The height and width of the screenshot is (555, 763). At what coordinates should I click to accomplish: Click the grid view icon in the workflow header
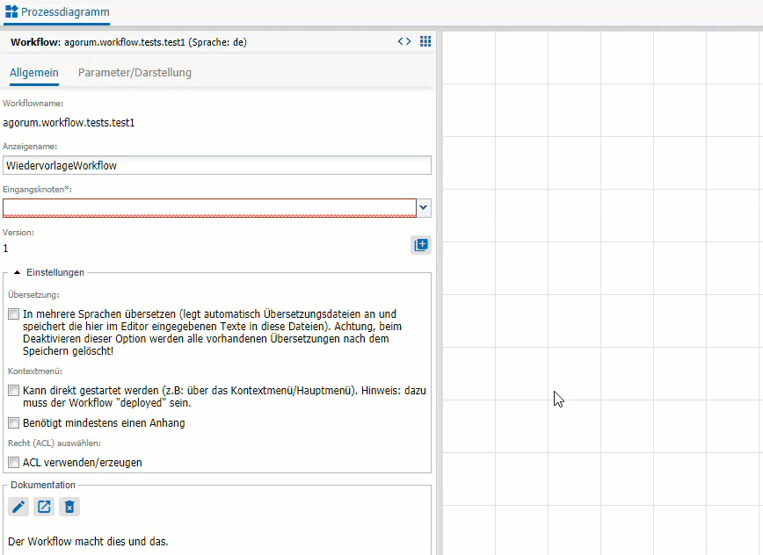(425, 42)
